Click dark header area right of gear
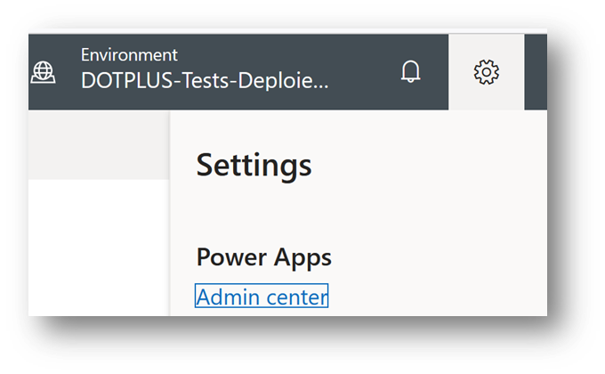605x374 pixels. pos(535,72)
